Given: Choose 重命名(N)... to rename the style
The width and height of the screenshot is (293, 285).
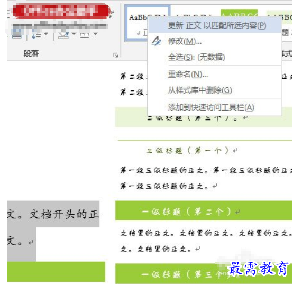Looking at the screenshot, I should 215,75.
